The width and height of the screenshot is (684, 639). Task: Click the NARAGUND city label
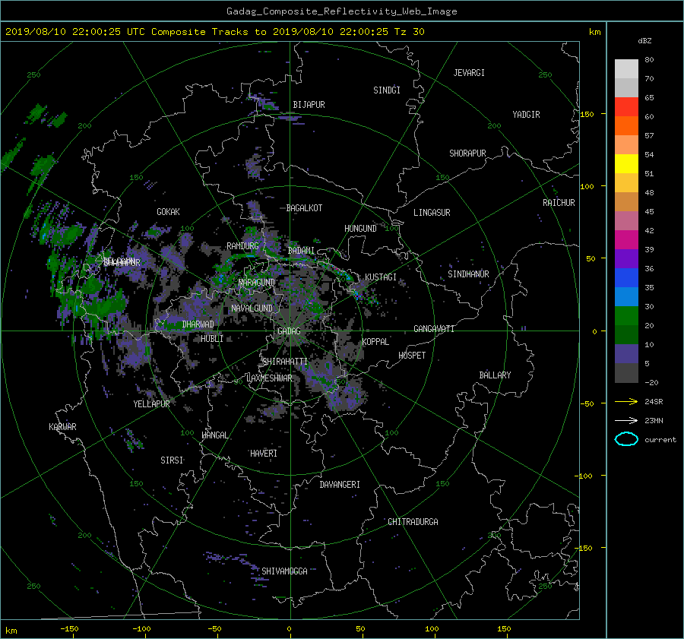tap(257, 283)
